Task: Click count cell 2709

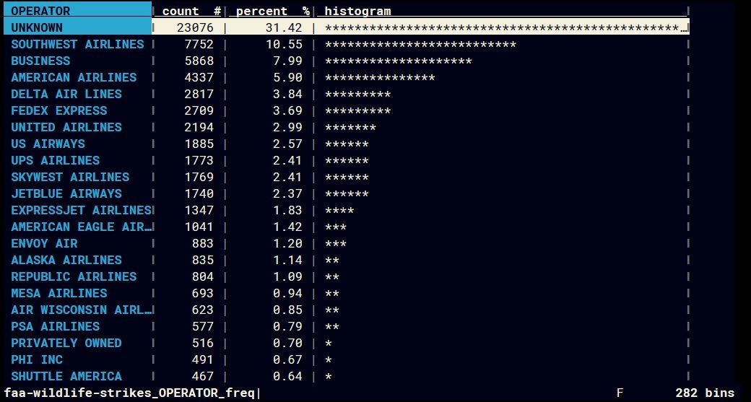Action: pyautogui.click(x=199, y=110)
